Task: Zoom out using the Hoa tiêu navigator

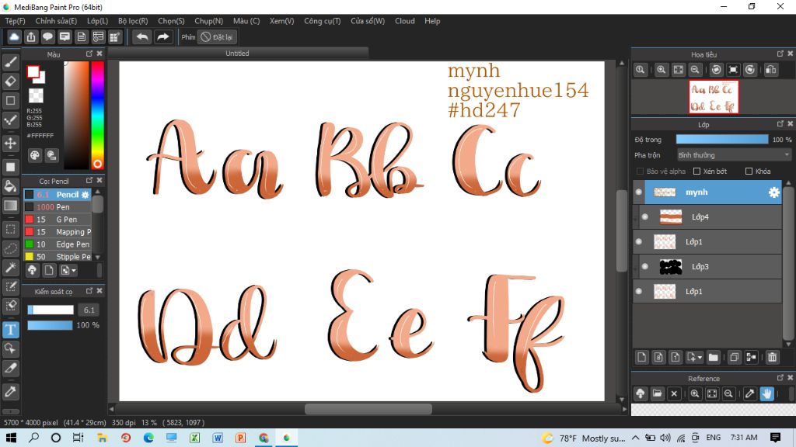Action: click(x=695, y=70)
